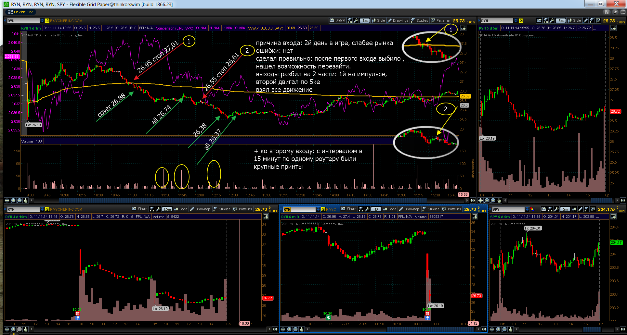Open Patterns in the RYN 15m chart
Image resolution: width=627 pixels, height=335 pixels.
coord(242,209)
